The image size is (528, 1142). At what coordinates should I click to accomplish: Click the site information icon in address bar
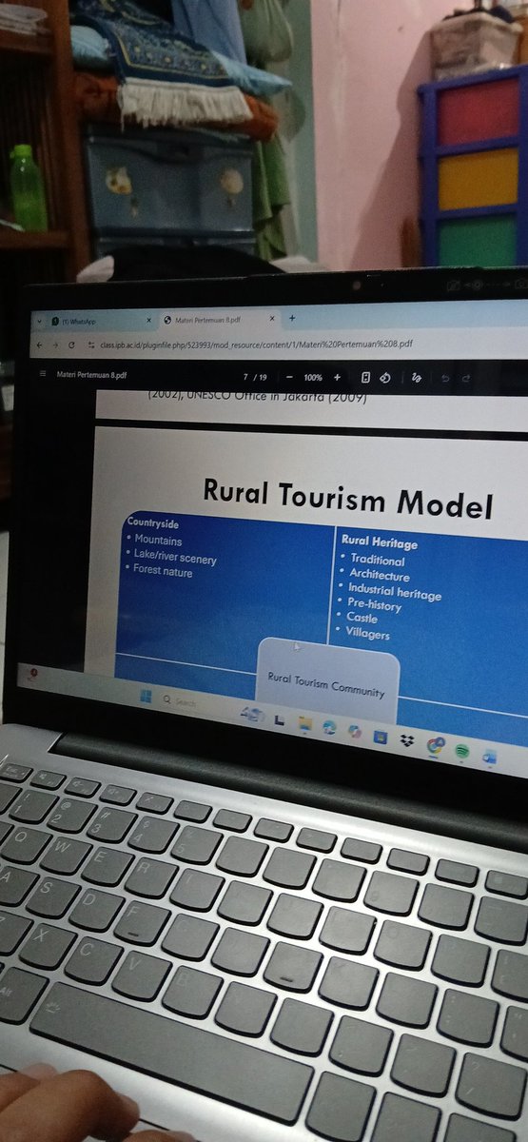(91, 344)
